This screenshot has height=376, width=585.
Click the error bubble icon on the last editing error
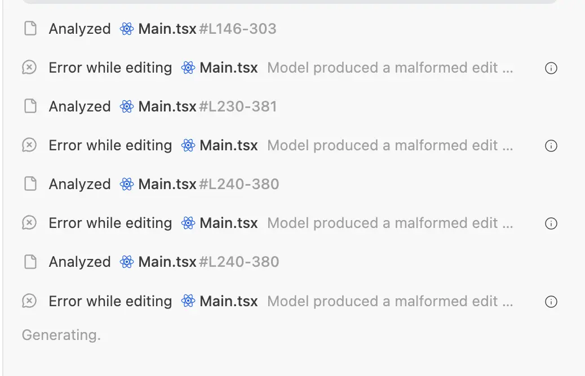click(x=29, y=301)
